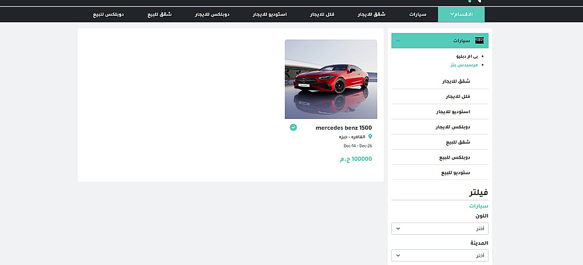
Task: Click the القاهره - جيزه location text
Action: [352, 137]
